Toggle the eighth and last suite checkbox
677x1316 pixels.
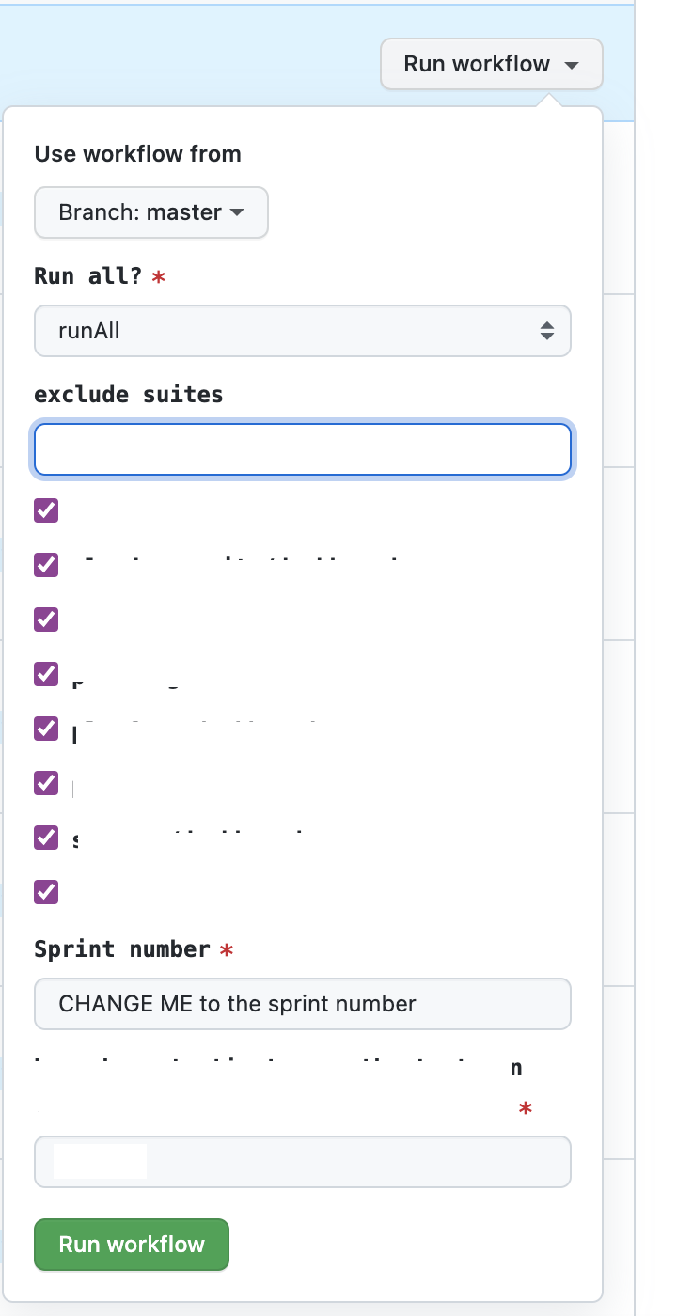point(46,891)
